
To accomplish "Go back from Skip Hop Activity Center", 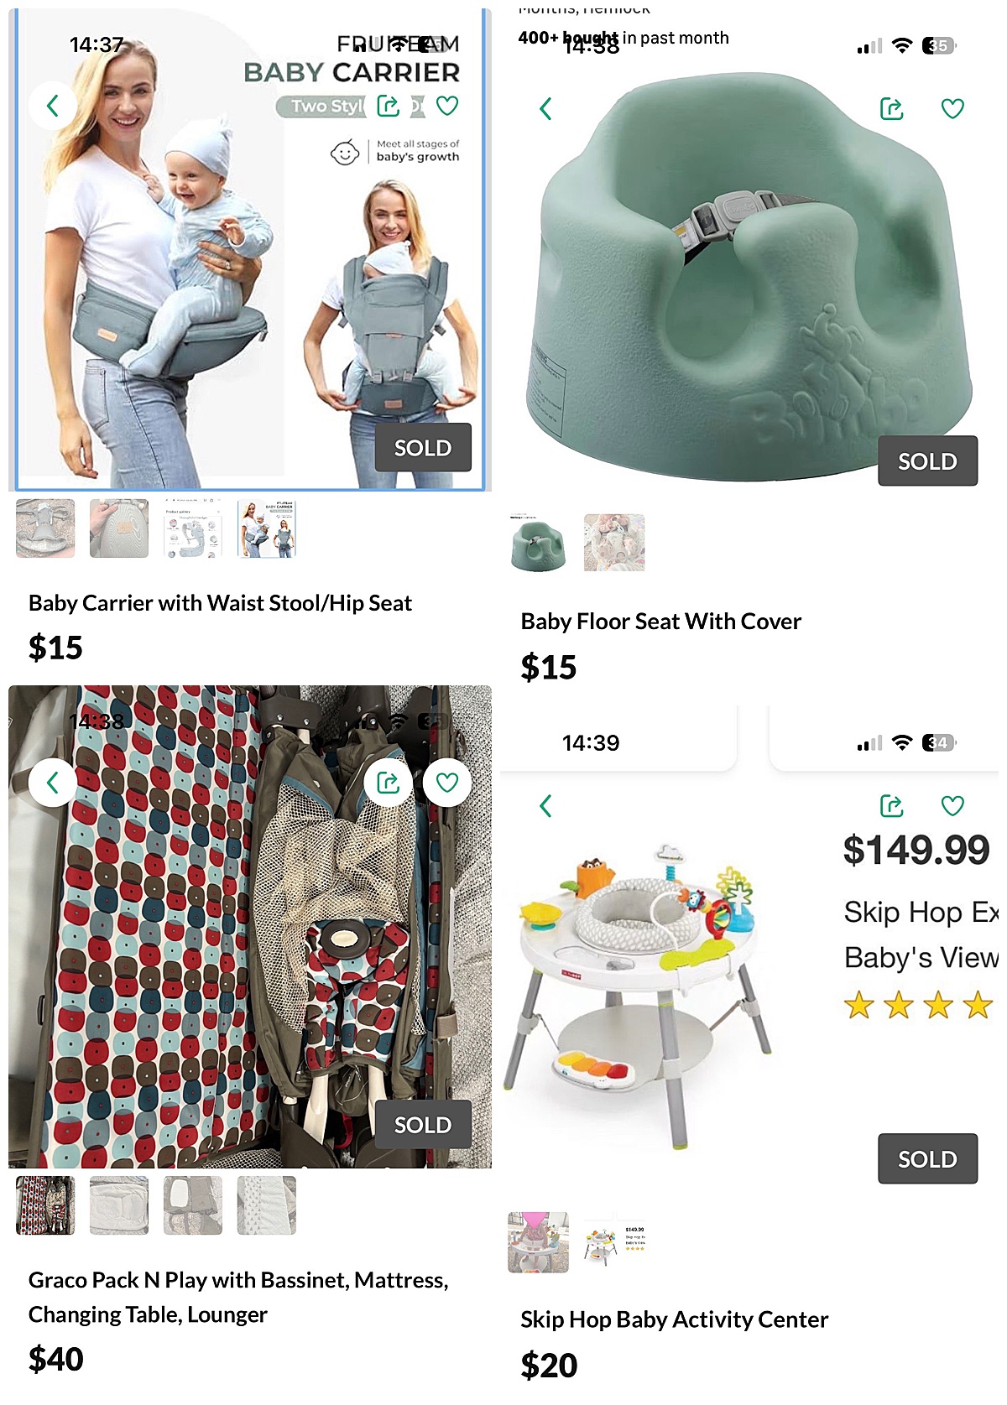I will [x=545, y=806].
